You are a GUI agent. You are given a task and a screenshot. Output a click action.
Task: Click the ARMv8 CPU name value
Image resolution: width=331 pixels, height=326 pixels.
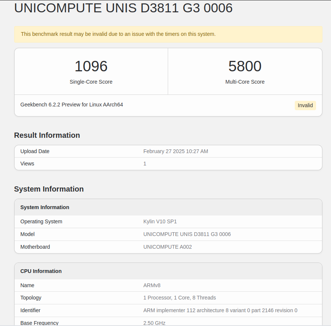pyautogui.click(x=152, y=285)
